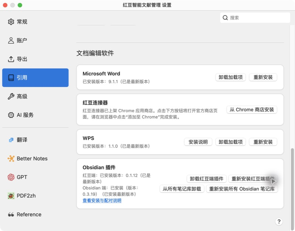This screenshot has width=295, height=231.
Task: Click 重新安装红豆端插件 button
Action: pyautogui.click(x=253, y=179)
